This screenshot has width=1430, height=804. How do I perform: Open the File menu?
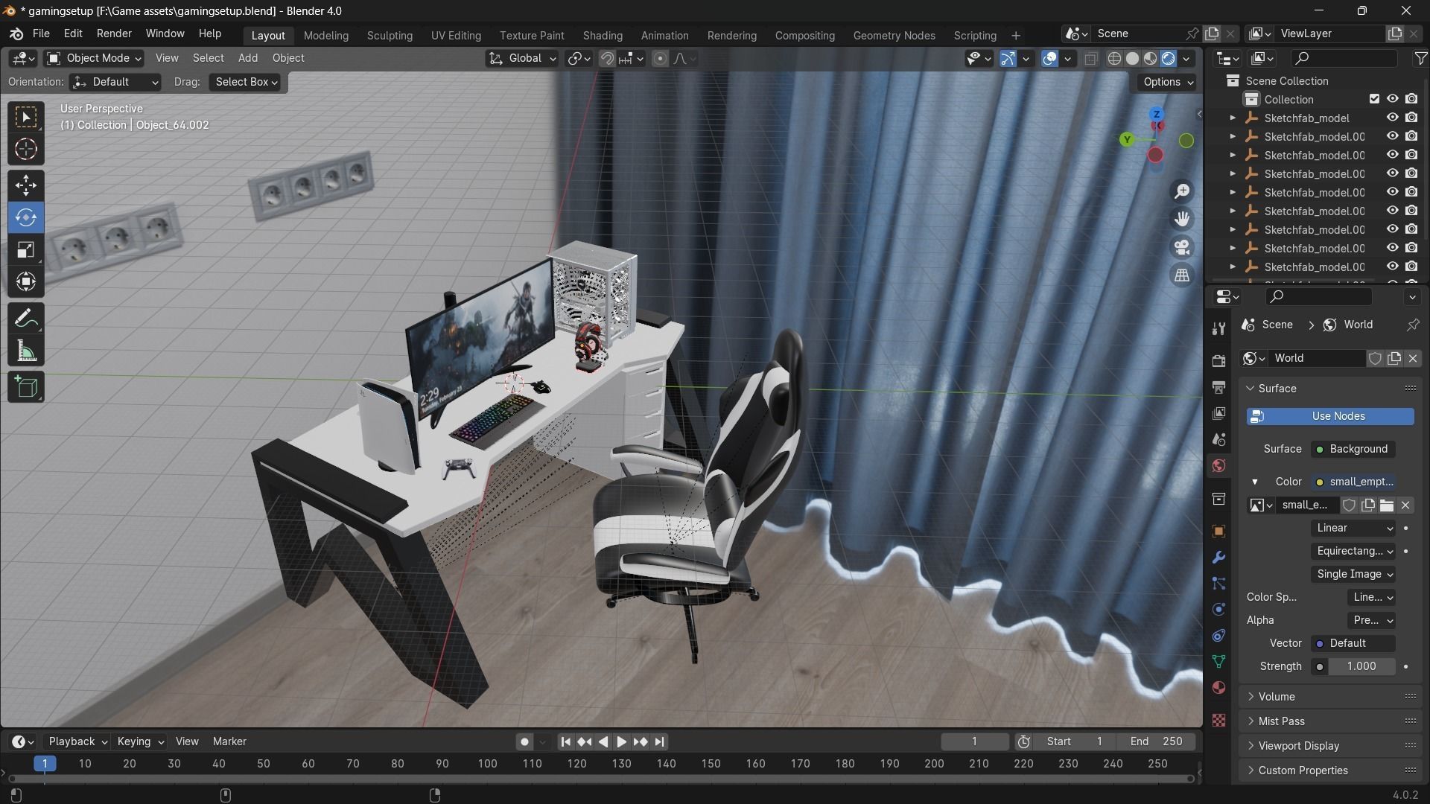pos(41,33)
